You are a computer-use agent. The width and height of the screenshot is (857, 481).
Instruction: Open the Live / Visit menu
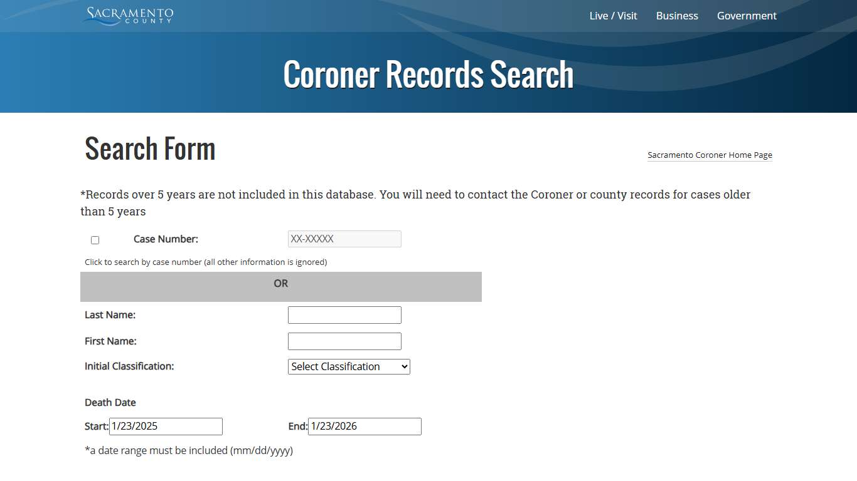[613, 16]
